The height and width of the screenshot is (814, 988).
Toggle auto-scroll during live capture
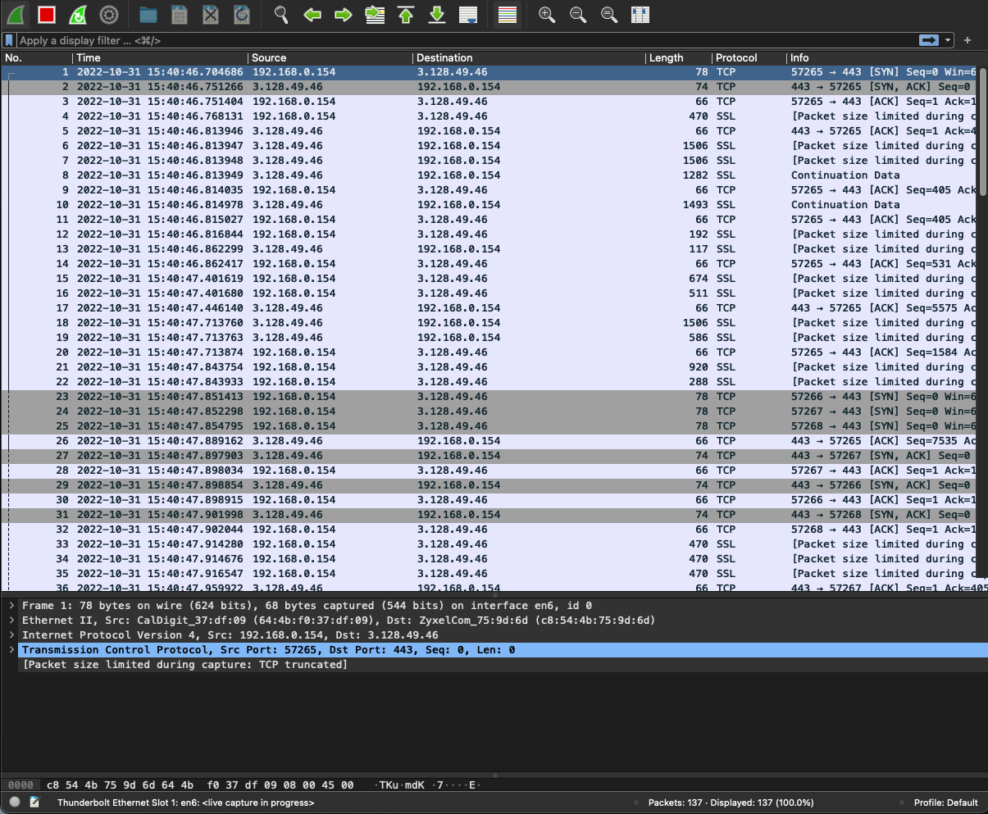pyautogui.click(x=468, y=15)
